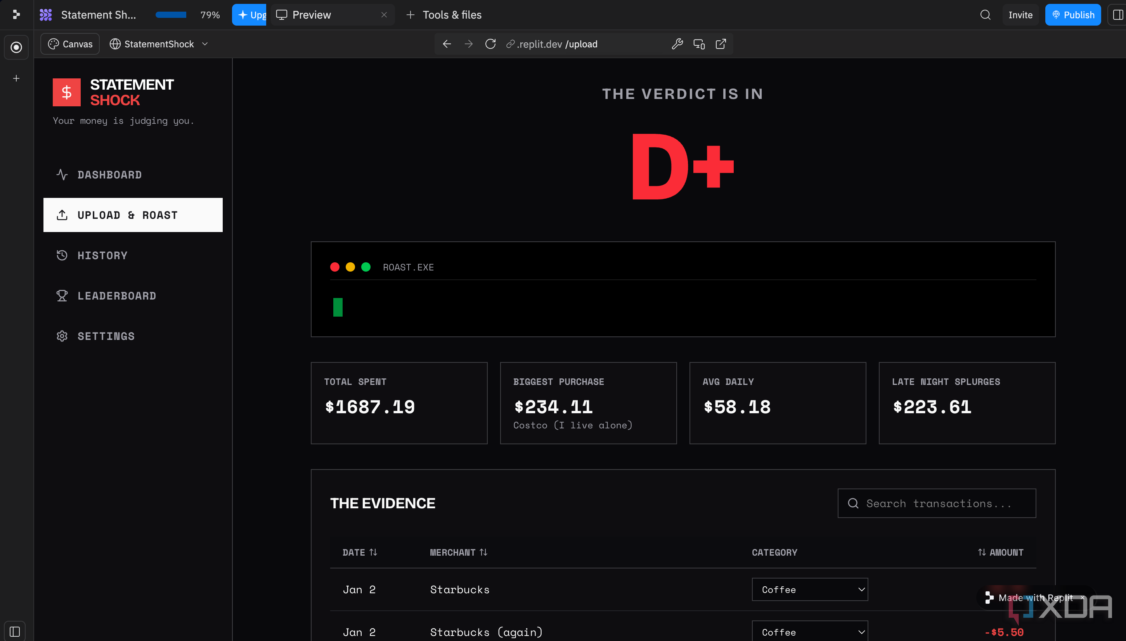Open preview in new tab icon

[721, 44]
